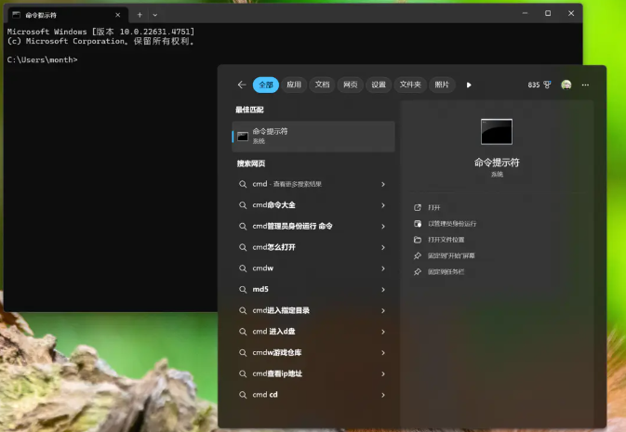Screen dimensions: 626x432
Task: Open the user profile avatar
Action: pyautogui.click(x=566, y=85)
